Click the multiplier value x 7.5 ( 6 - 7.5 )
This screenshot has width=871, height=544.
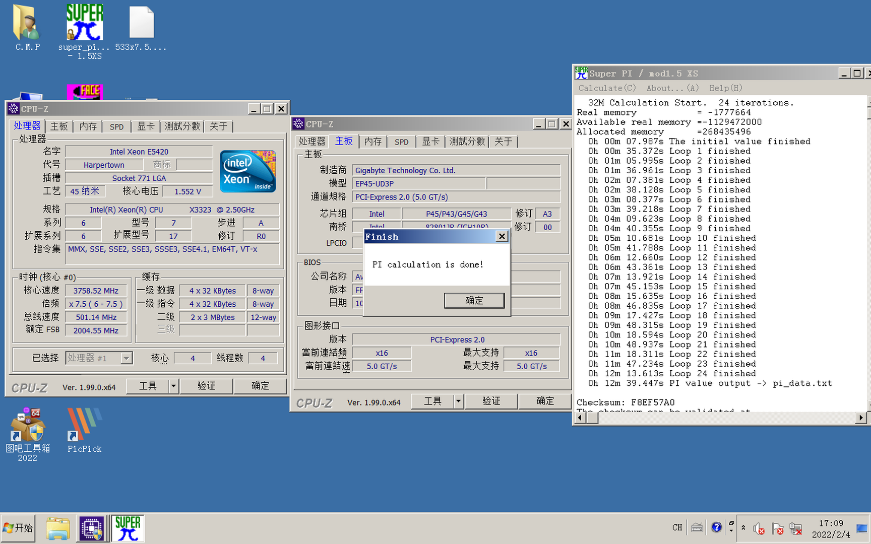coord(96,304)
